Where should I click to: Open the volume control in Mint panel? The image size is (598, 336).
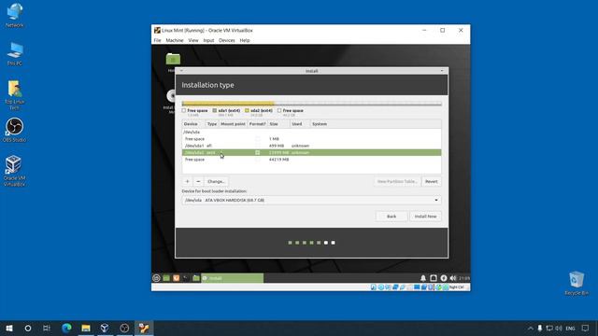(452, 278)
